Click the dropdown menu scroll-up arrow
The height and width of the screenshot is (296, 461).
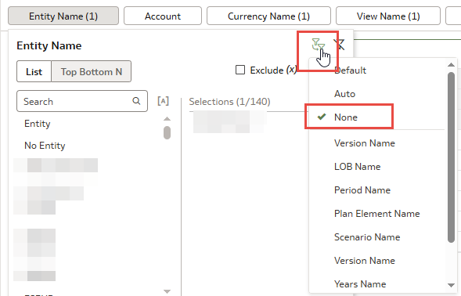point(451,65)
